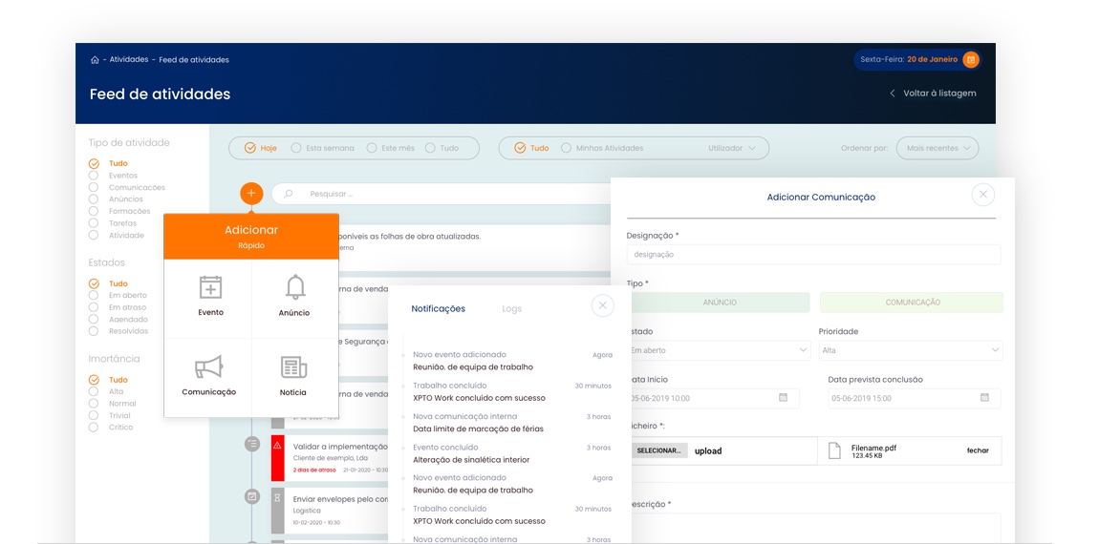1099x544 pixels.
Task: Select Em atraso state filter
Action: pyautogui.click(x=118, y=307)
